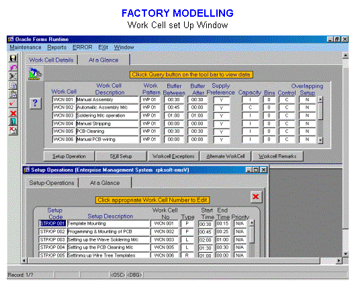
Task: Click the Workcell Exceptions button
Action: click(173, 156)
